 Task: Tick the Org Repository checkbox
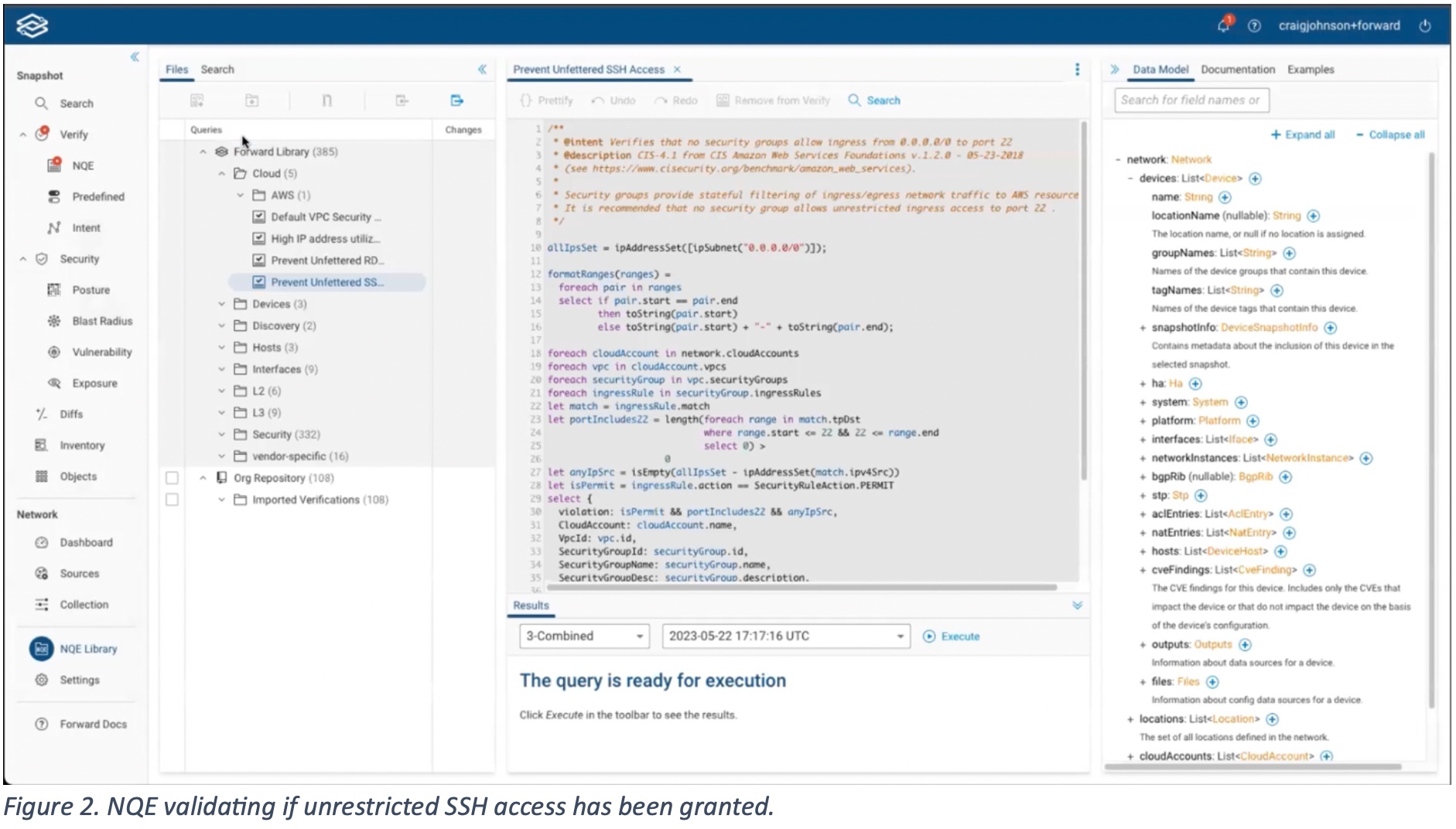(x=172, y=478)
